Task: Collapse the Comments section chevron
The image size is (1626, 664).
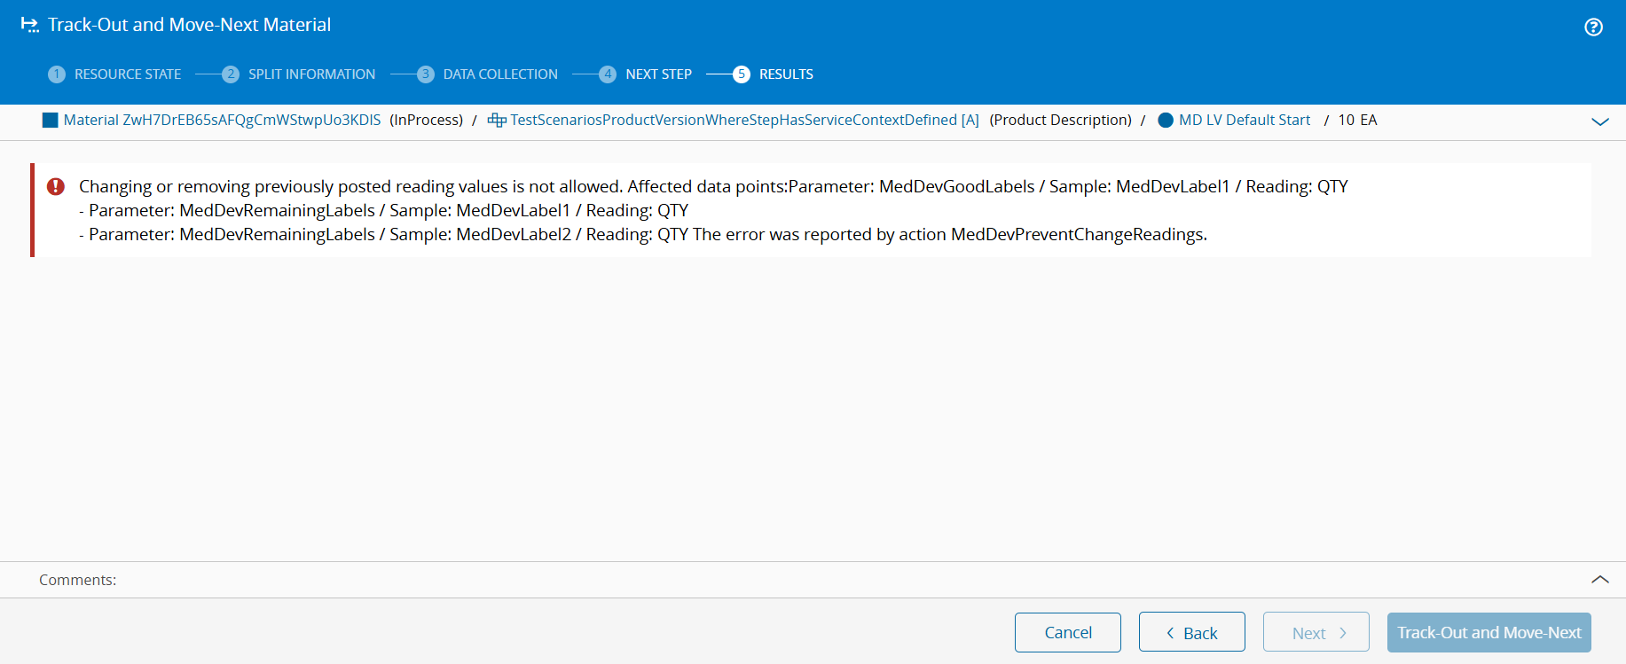Action: (1600, 579)
